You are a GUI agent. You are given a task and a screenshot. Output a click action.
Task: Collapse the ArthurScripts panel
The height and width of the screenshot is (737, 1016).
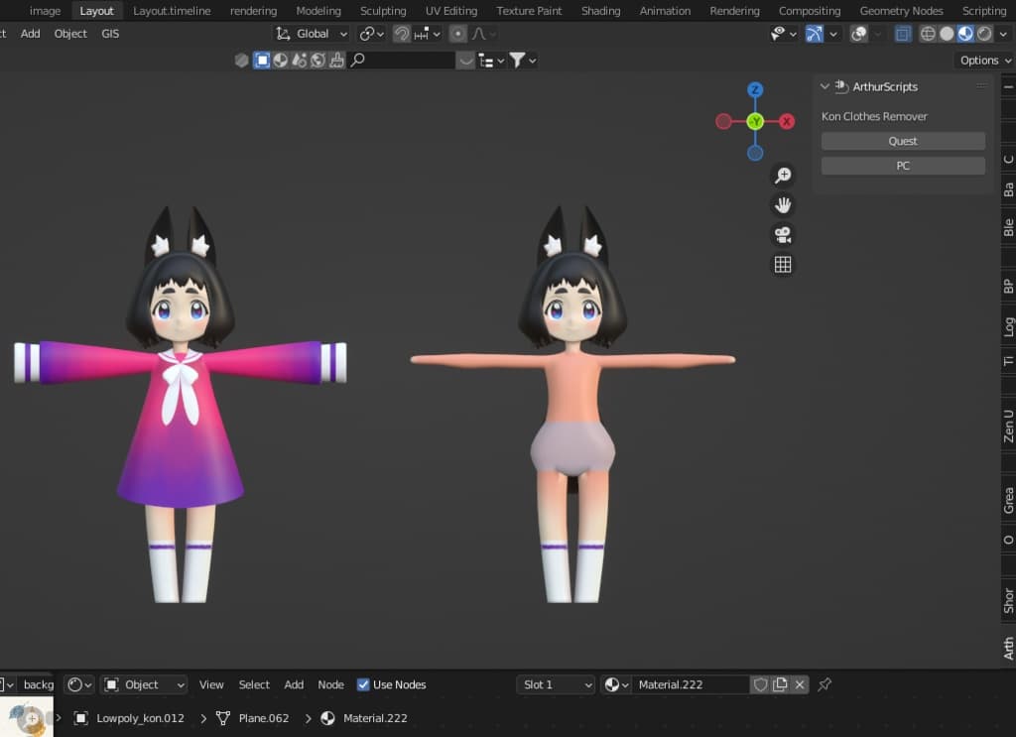pos(825,87)
